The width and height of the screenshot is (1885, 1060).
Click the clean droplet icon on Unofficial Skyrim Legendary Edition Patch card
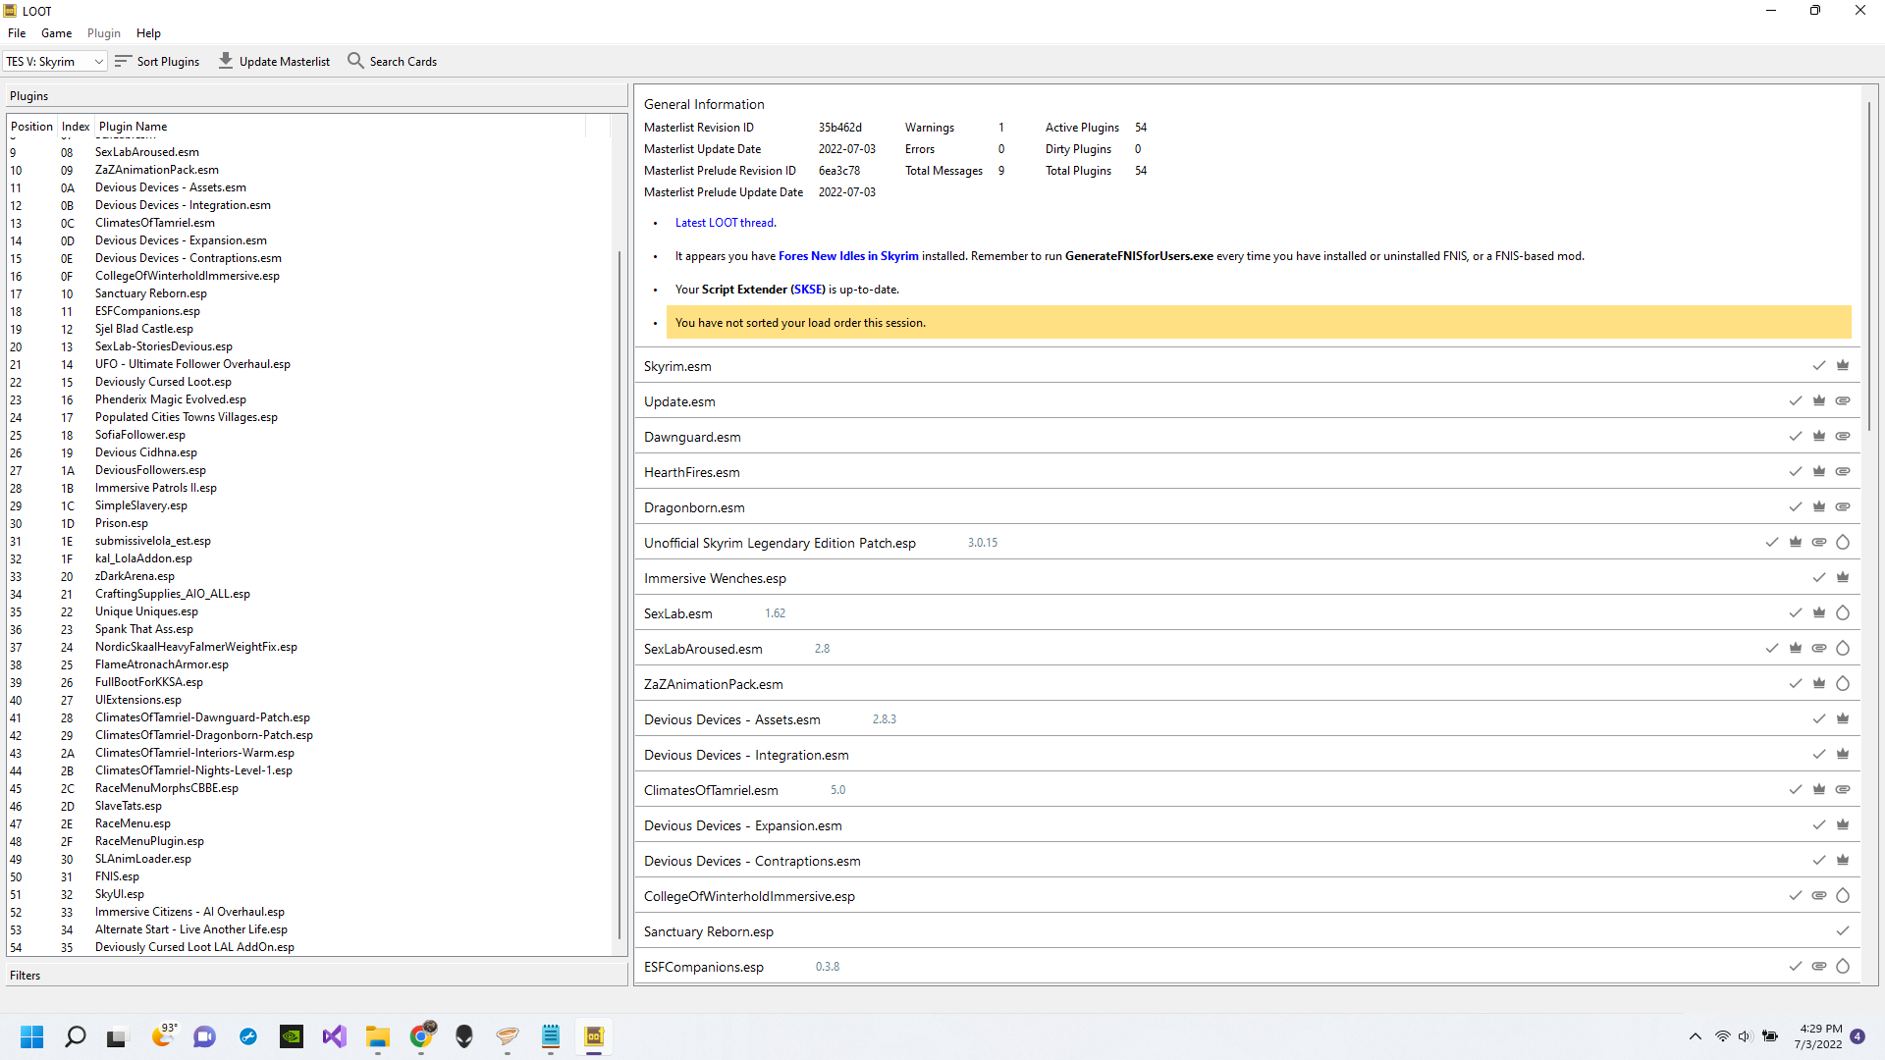[x=1843, y=542]
